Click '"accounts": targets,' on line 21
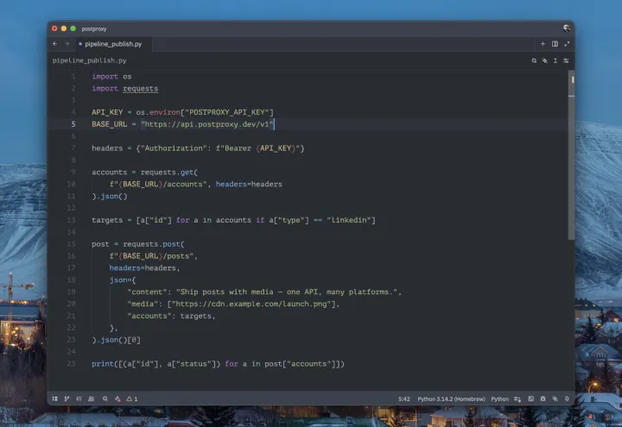This screenshot has width=622, height=427. point(171,316)
